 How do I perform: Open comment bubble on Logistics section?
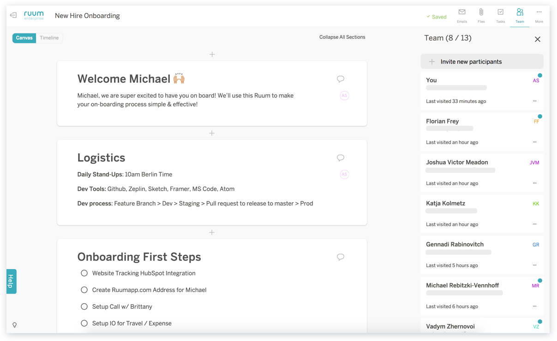[341, 158]
